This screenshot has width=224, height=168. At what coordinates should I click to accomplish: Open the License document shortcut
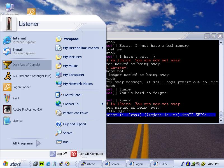[x=17, y=121]
